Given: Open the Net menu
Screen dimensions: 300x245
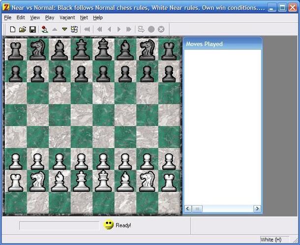Looking at the screenshot, I should [84, 17].
